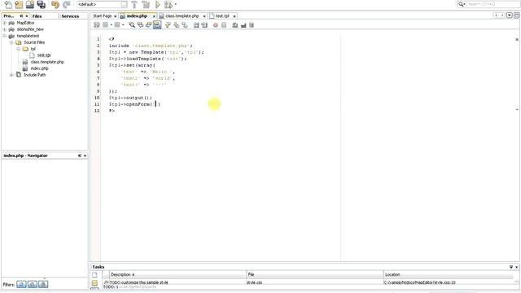Open the Services panel tab
Screen dimensions: 521x293
(70, 16)
